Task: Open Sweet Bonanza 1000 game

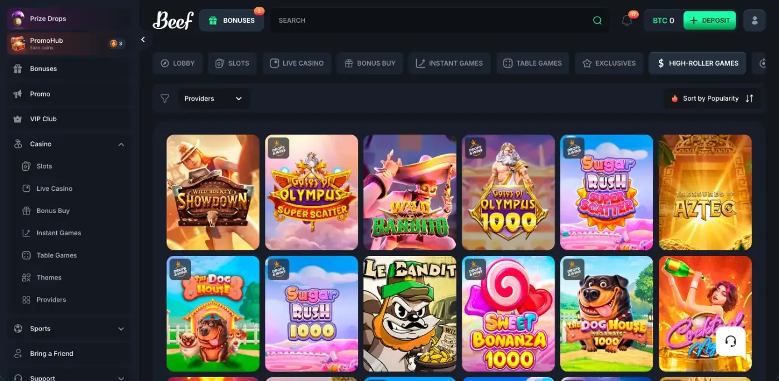Action: 509,314
